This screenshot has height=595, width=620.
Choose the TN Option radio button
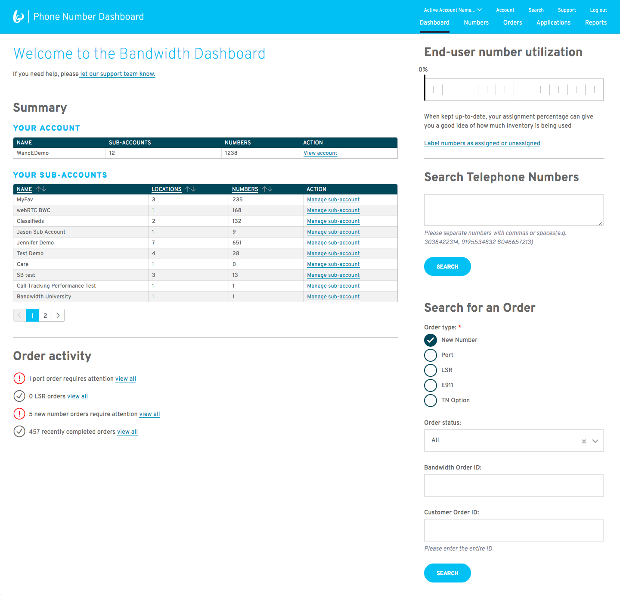coord(431,401)
